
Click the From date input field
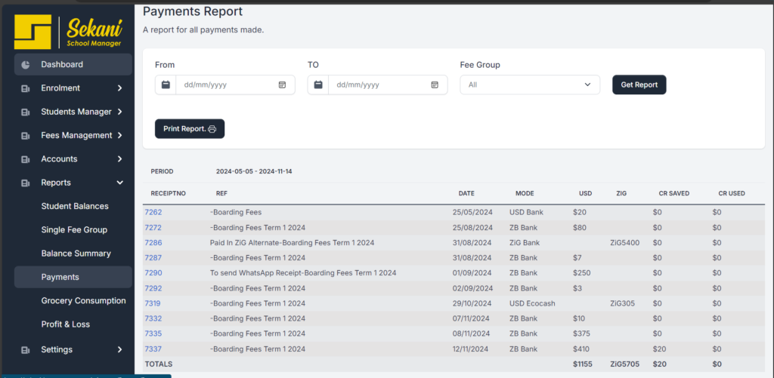coord(225,85)
